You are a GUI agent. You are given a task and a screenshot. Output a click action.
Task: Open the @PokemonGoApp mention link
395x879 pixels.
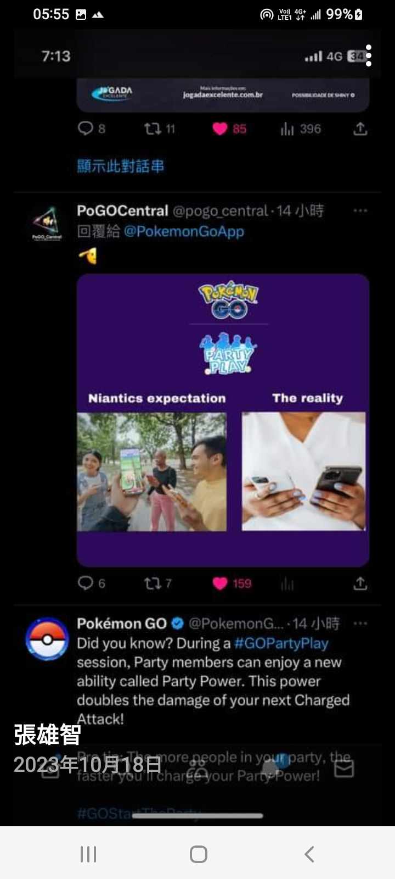pos(184,231)
